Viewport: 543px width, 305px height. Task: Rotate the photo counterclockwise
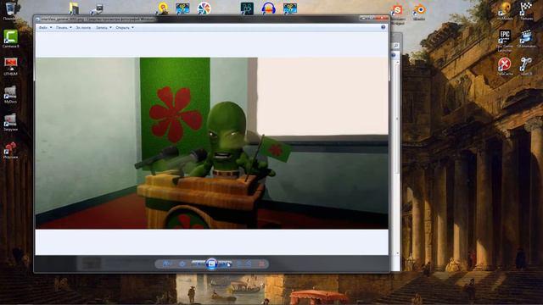click(x=239, y=264)
